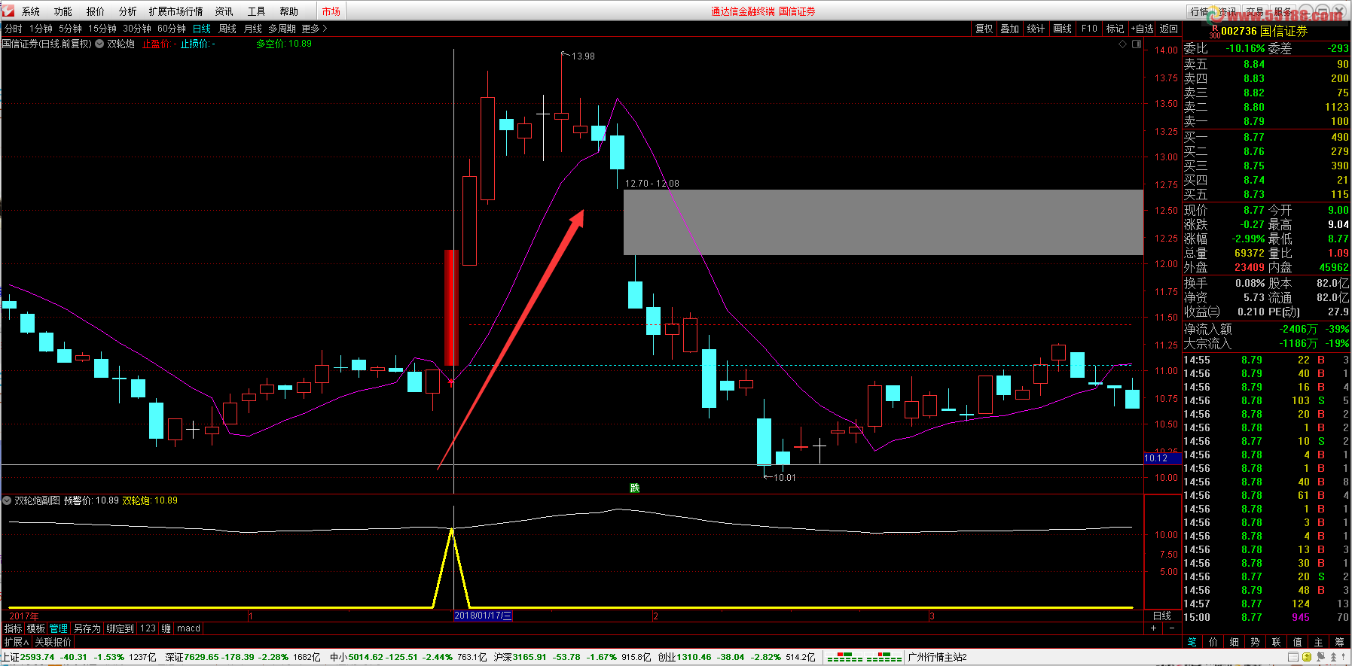This screenshot has width=1352, height=666.
Task: Click the green 跌 marker on the chart
Action: click(x=635, y=488)
